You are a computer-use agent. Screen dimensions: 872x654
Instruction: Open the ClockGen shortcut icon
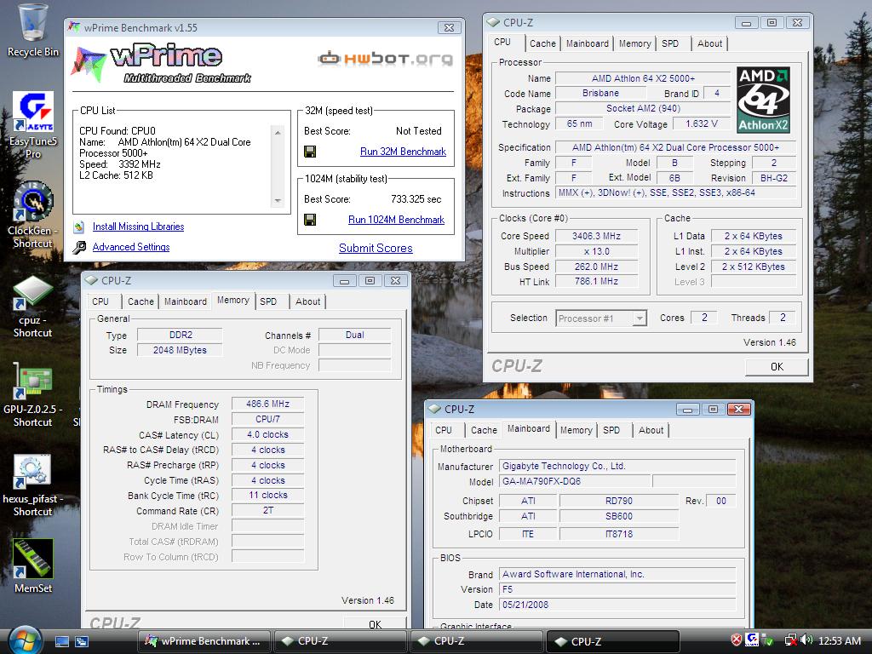(33, 201)
